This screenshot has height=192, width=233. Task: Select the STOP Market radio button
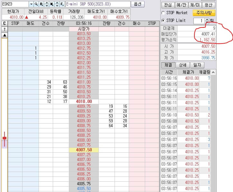(x=163, y=13)
